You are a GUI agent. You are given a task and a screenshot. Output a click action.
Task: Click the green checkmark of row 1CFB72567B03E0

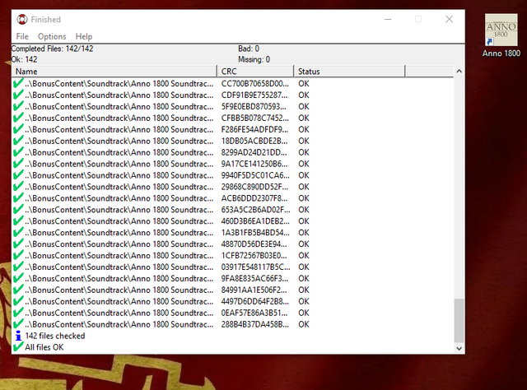18,254
